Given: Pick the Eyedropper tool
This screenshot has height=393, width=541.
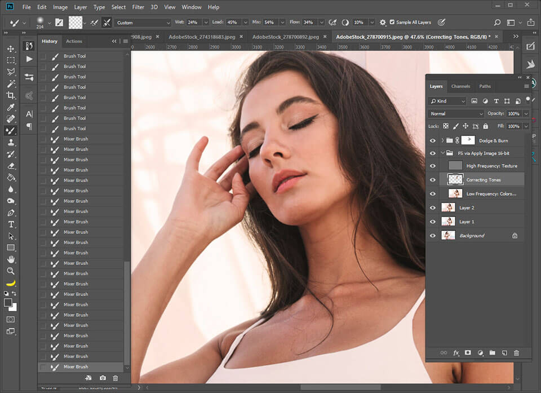Looking at the screenshot, I should tap(11, 107).
